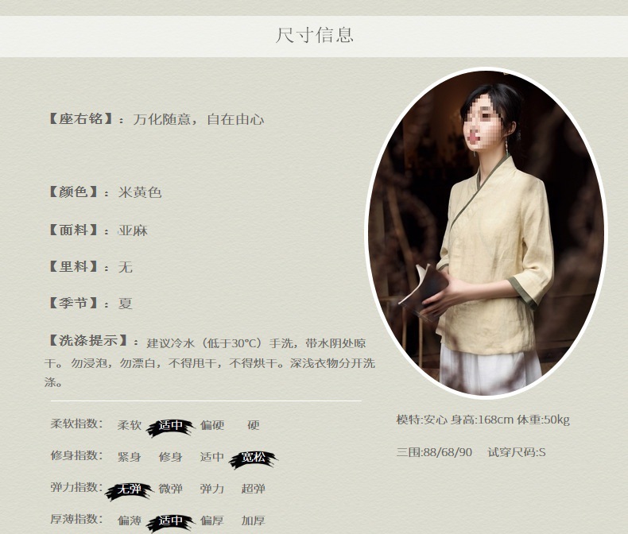Click the 尺寸信息 section header

point(315,35)
